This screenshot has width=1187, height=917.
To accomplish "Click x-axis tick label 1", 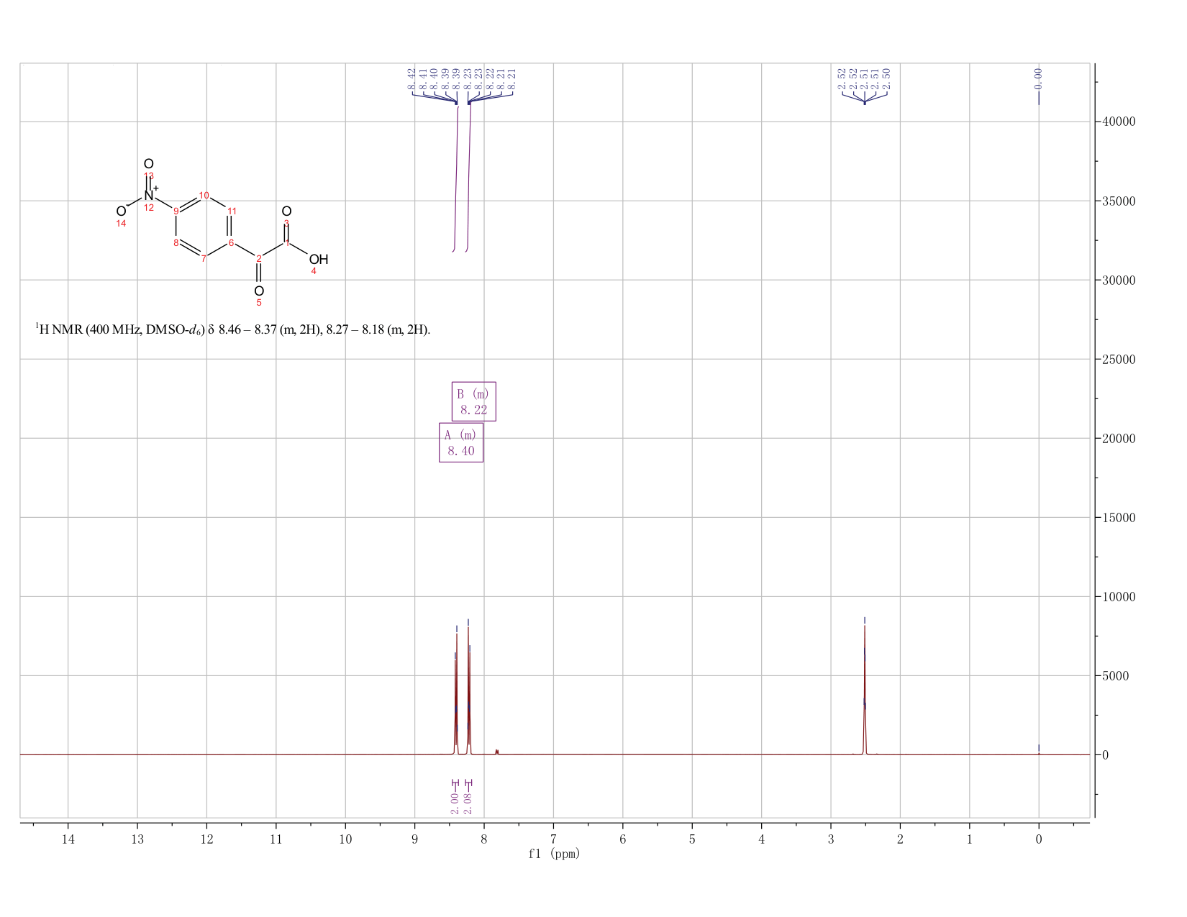I will click(x=970, y=839).
